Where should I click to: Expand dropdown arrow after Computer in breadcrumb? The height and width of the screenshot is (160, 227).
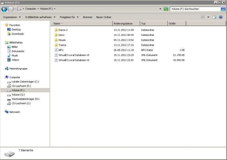tap(24, 9)
